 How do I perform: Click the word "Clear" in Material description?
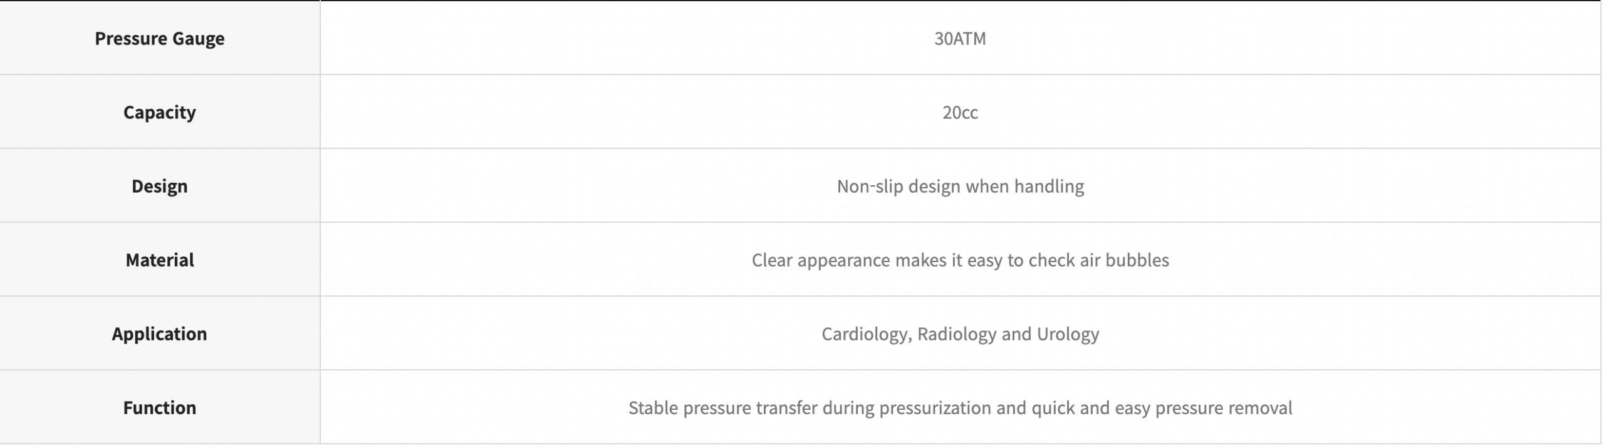pos(772,260)
